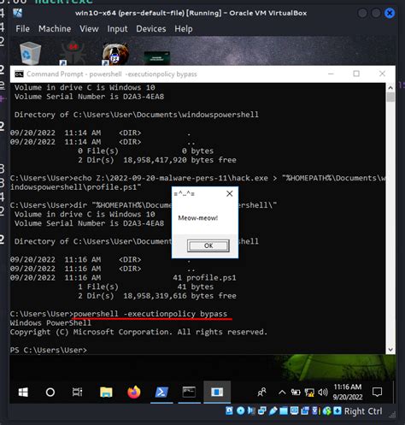The image size is (405, 425).
Task: Close the VirtualBox VM window
Action: [x=390, y=13]
